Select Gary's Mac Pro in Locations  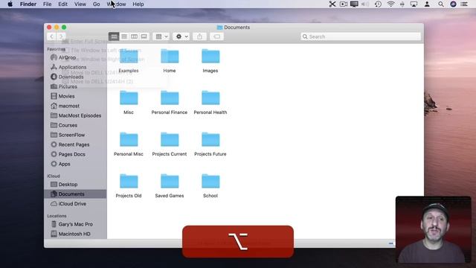click(75, 224)
